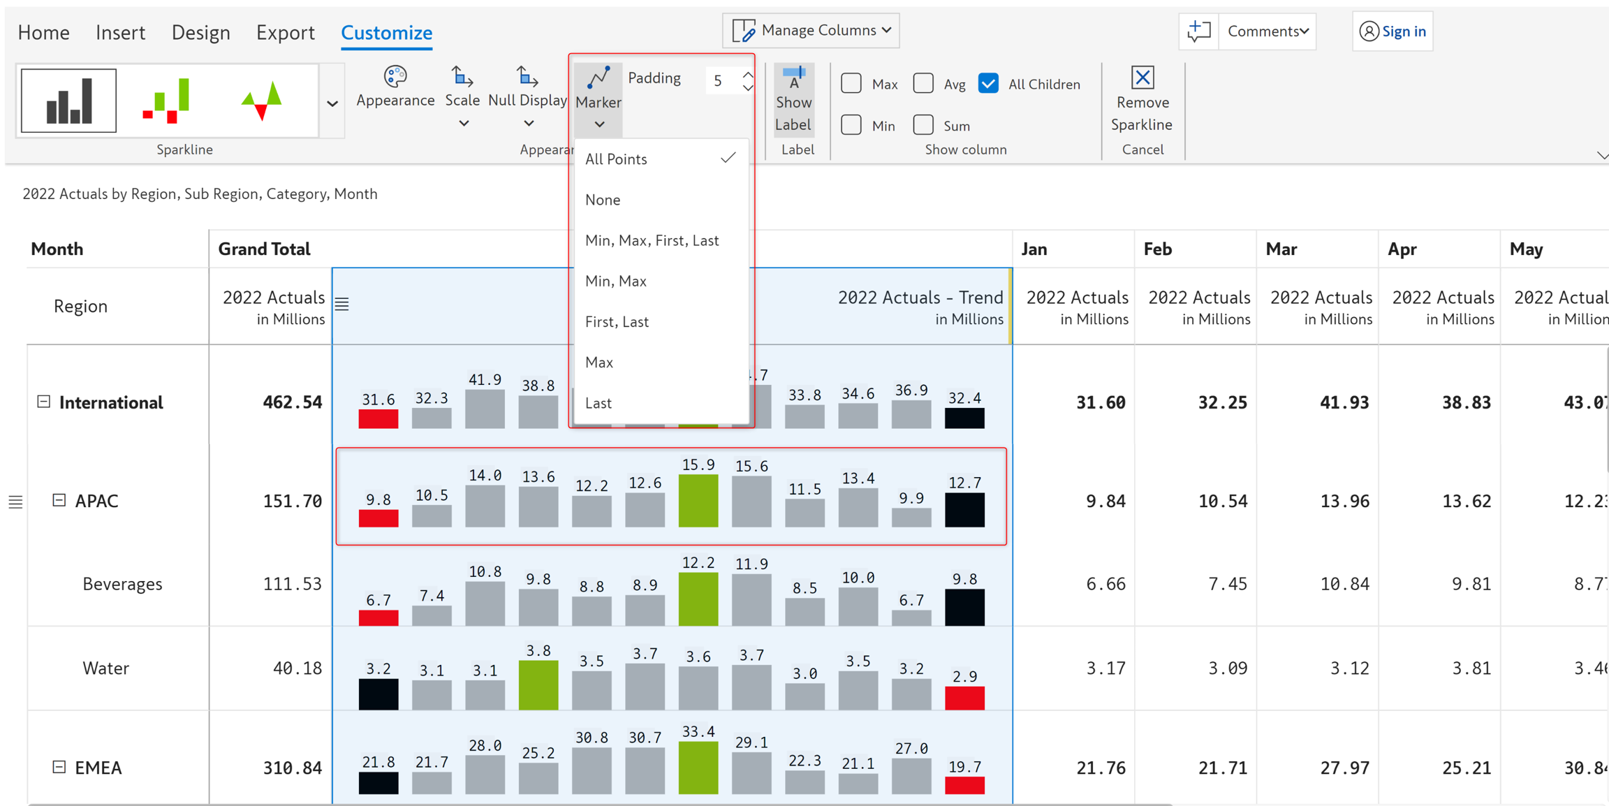
Task: Uncheck the All Children checkbox
Action: 988,84
